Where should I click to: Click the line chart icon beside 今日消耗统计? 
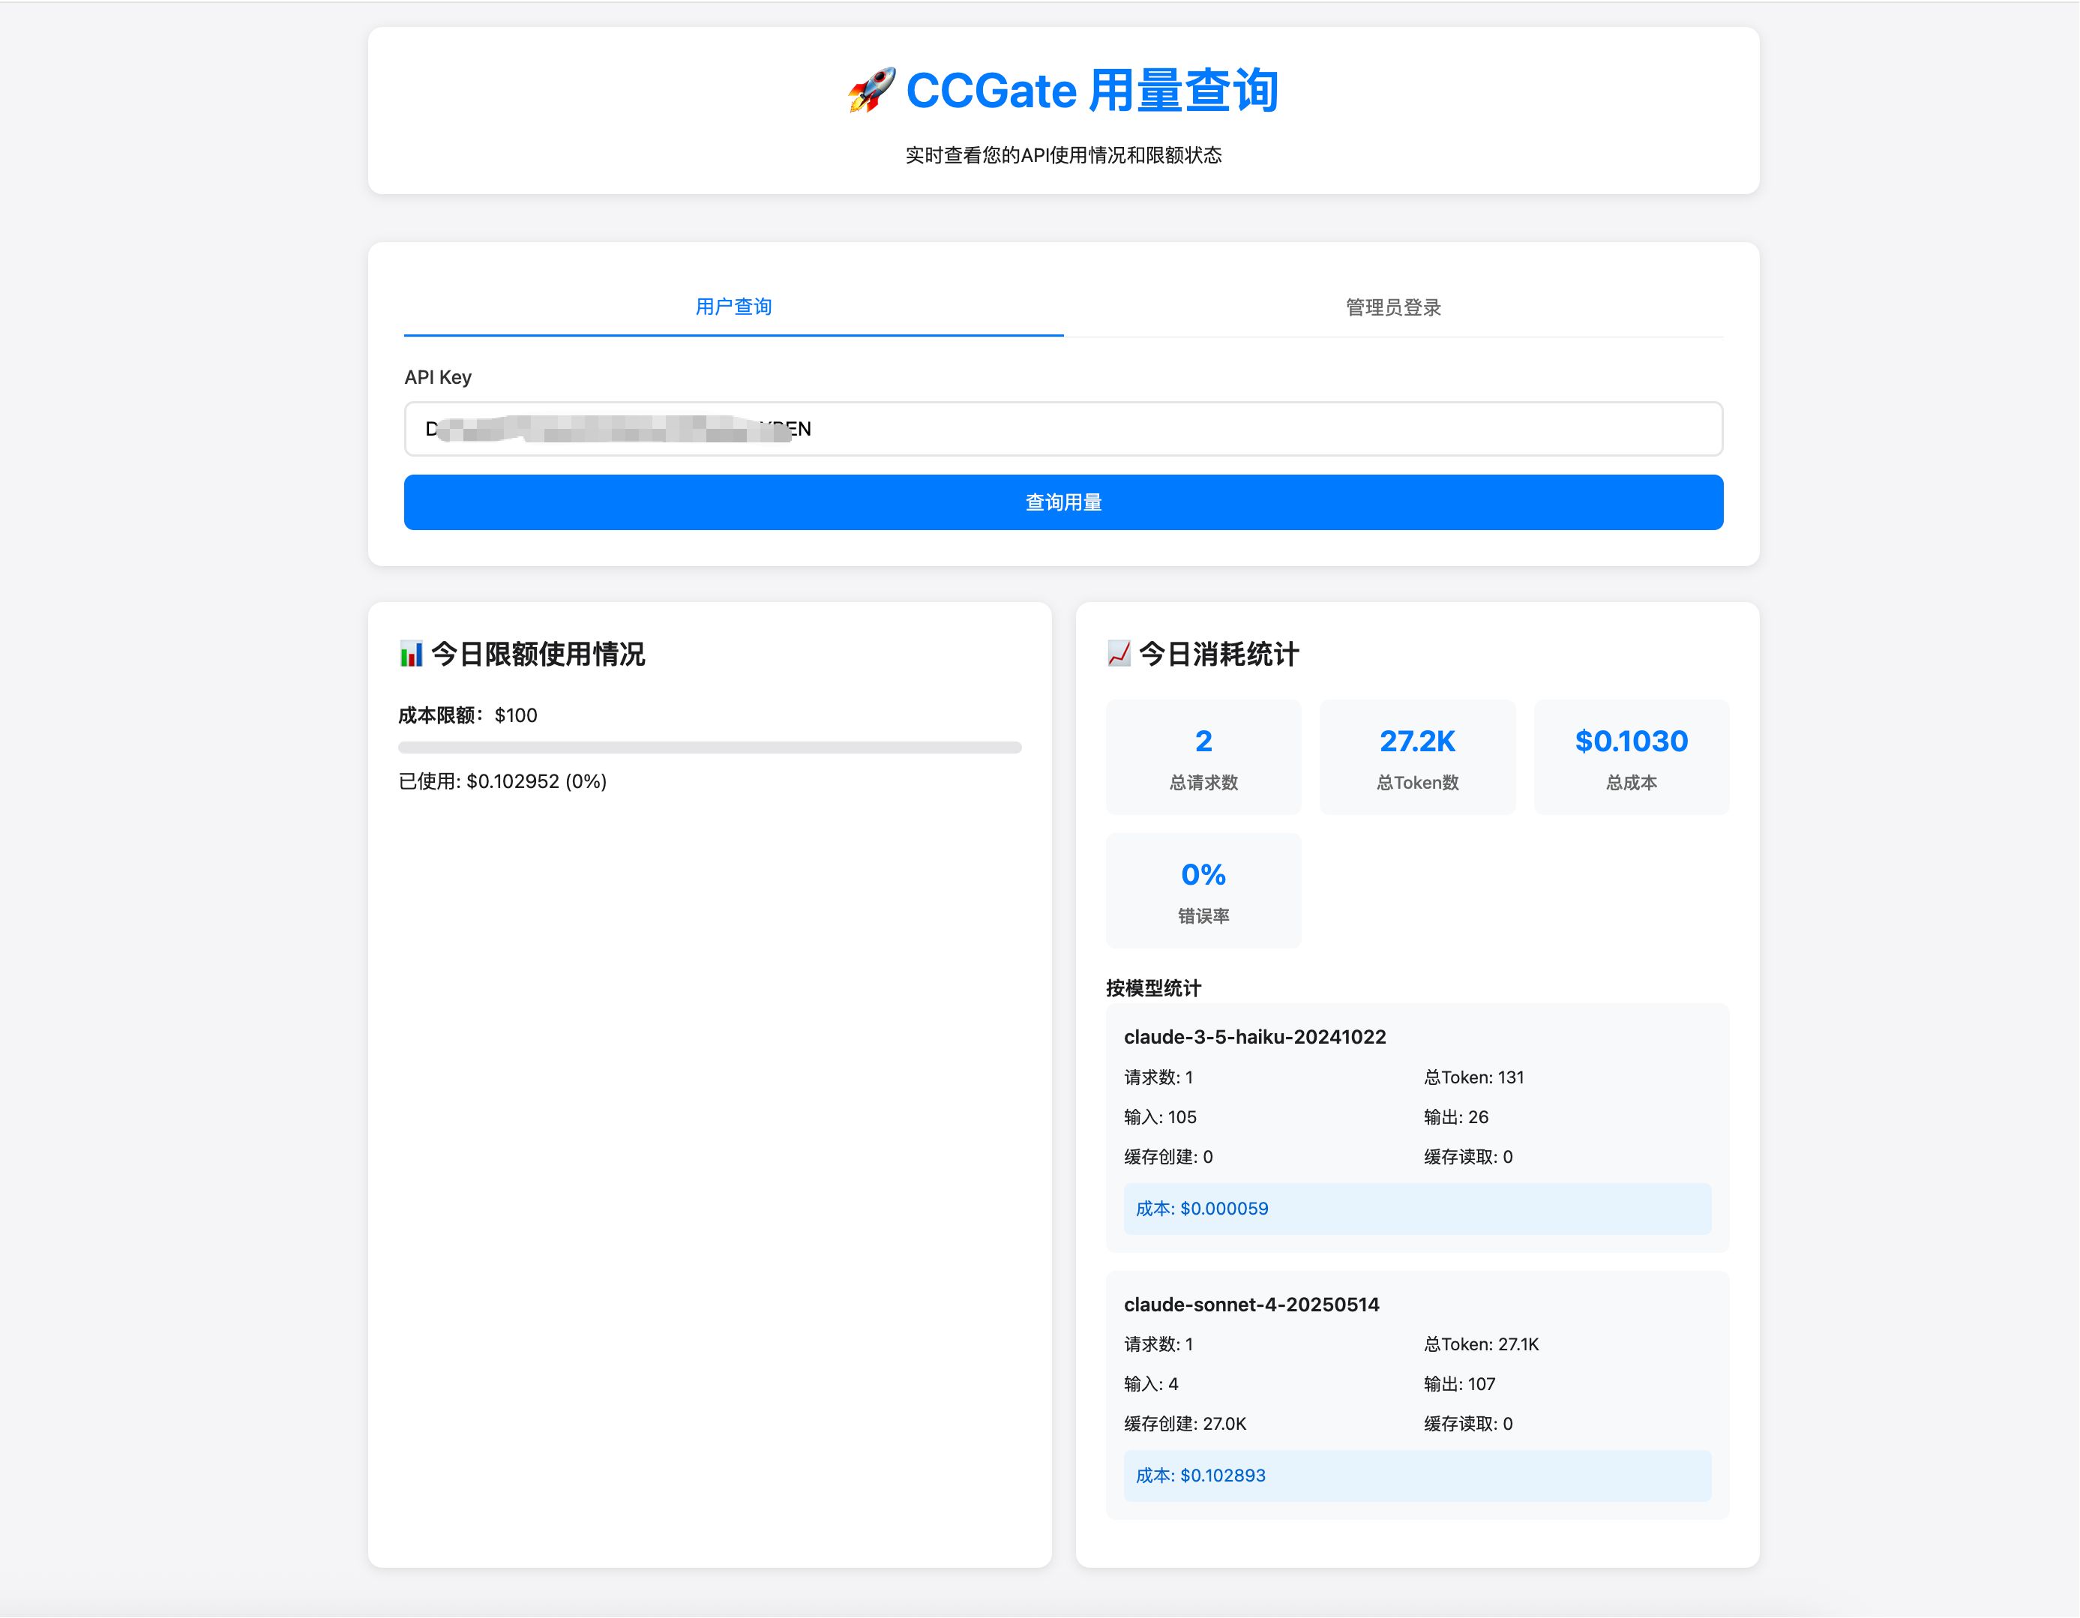[1118, 655]
